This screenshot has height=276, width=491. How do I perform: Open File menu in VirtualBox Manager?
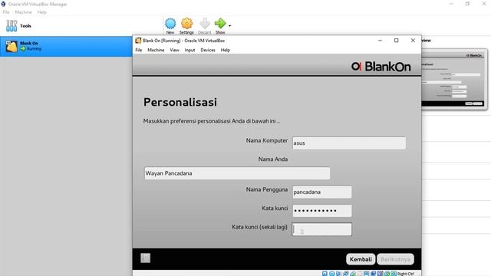(x=6, y=12)
